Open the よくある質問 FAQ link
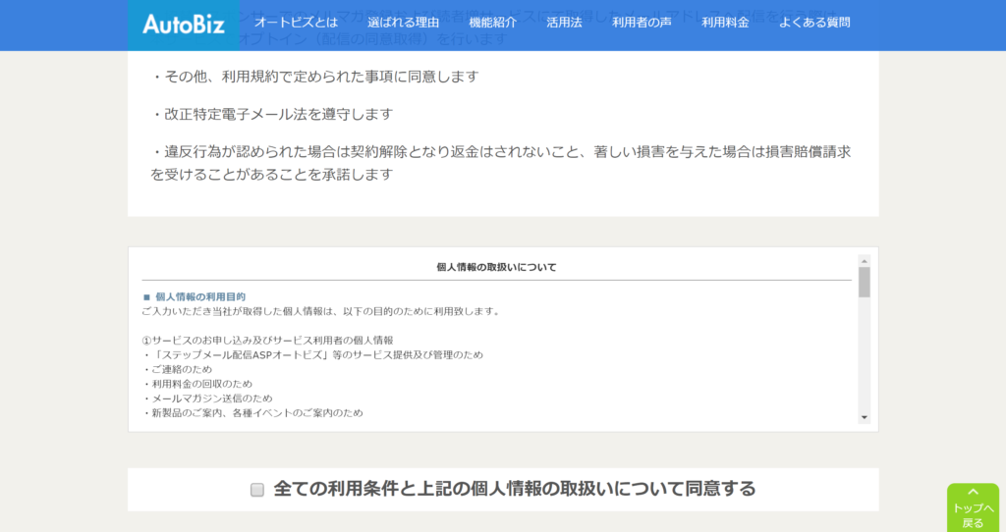The width and height of the screenshot is (1006, 532). (x=814, y=23)
